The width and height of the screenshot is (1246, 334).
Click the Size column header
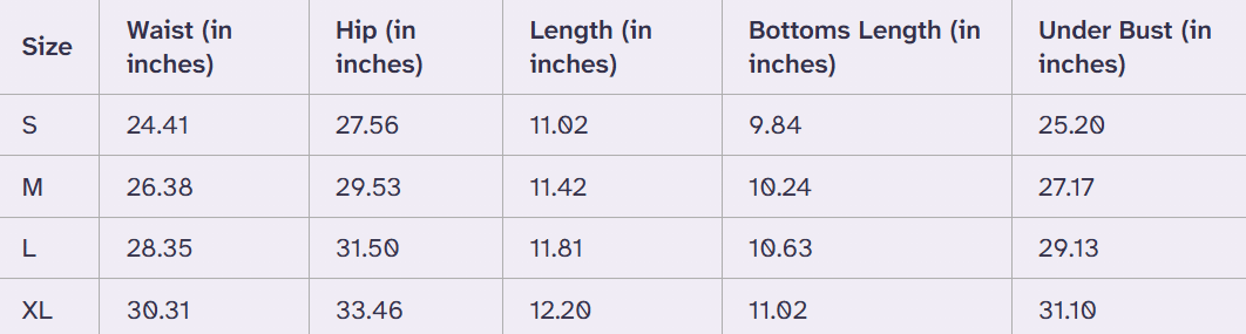click(x=47, y=47)
